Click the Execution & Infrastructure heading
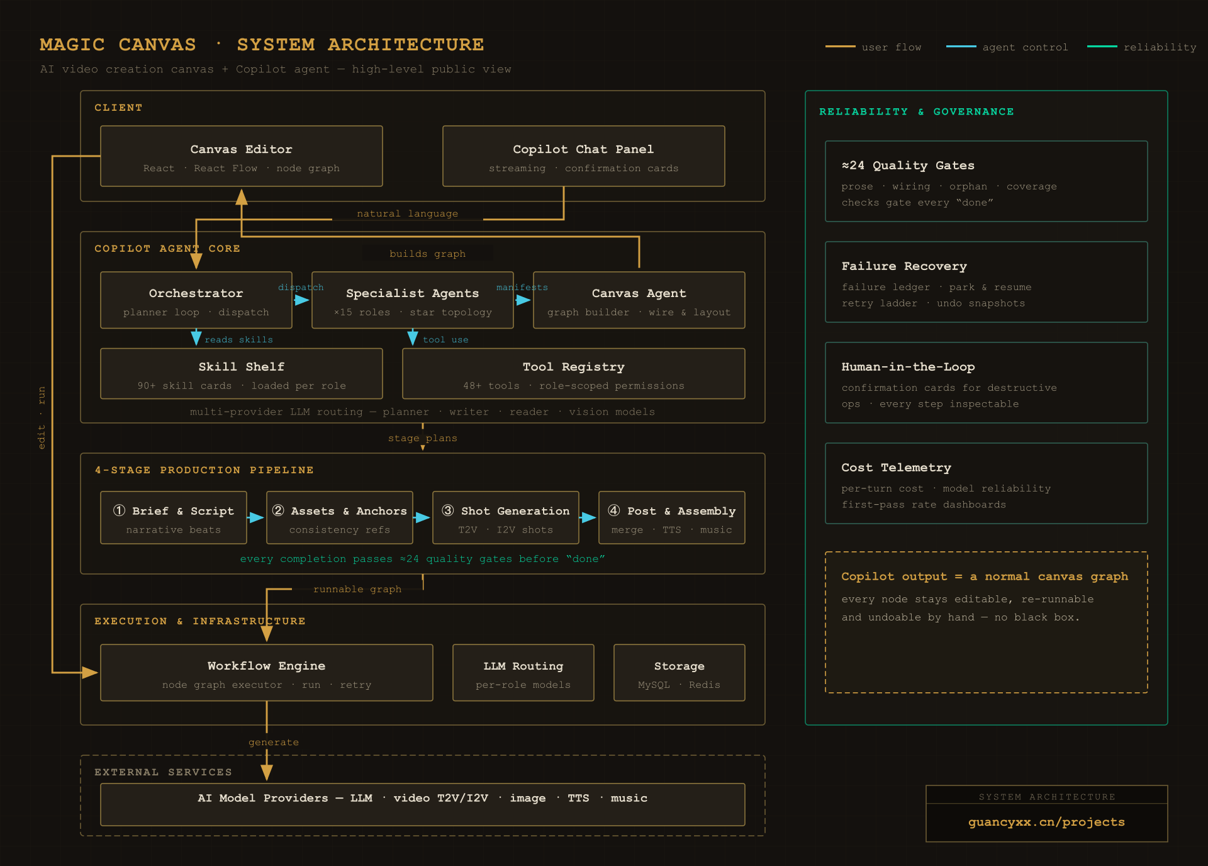 tap(200, 621)
